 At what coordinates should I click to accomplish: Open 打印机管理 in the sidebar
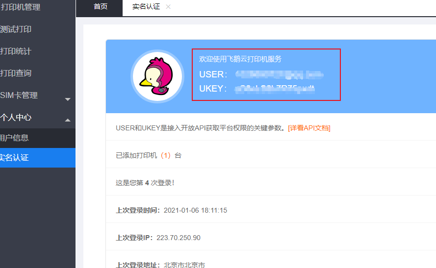[20, 7]
